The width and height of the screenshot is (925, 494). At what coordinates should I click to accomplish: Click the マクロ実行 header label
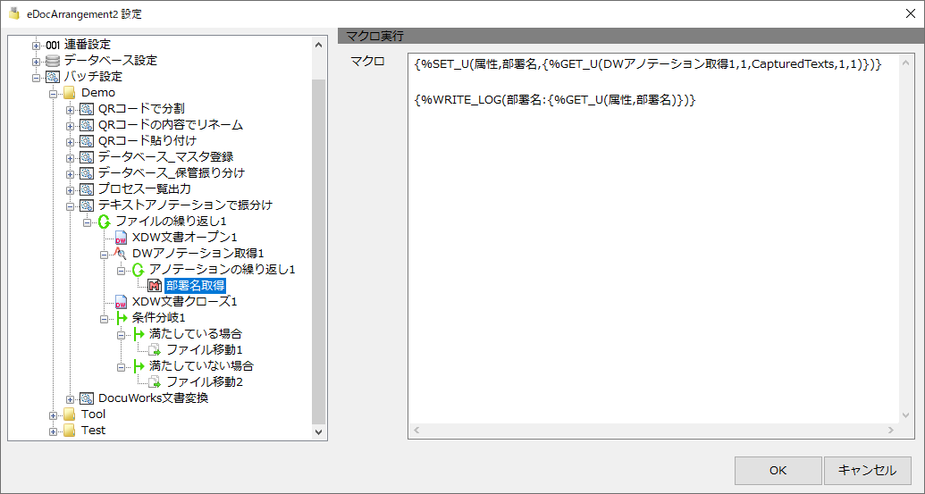click(x=374, y=36)
